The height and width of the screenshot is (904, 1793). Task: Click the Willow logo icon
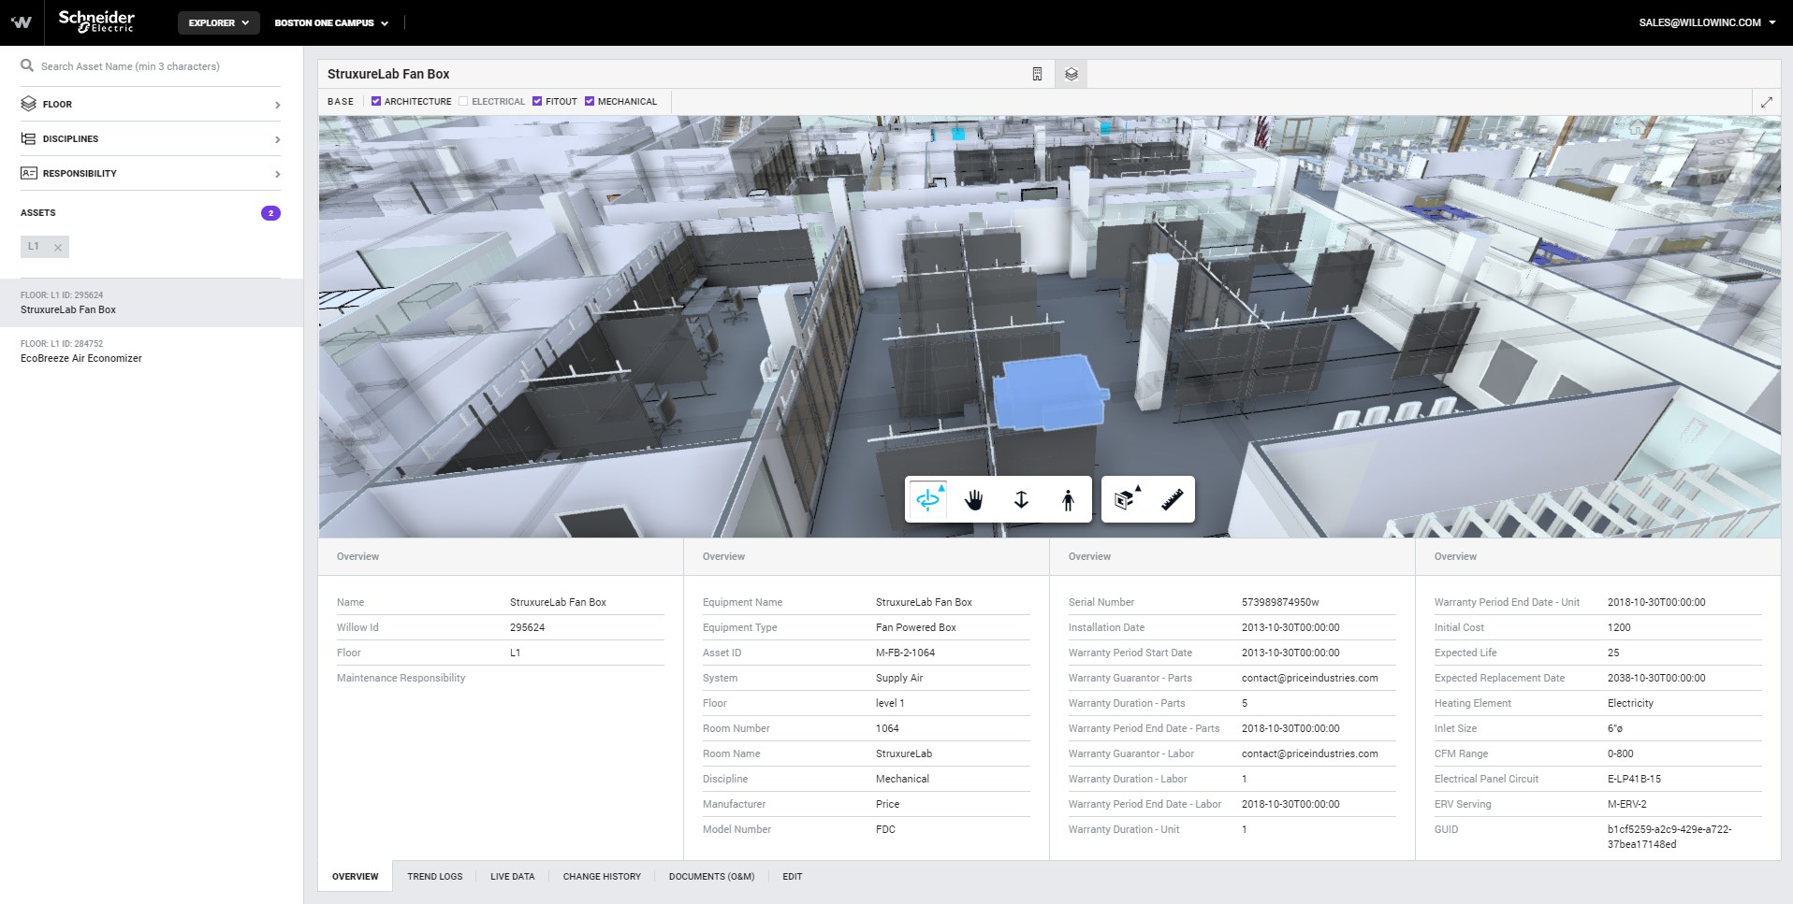click(x=22, y=22)
